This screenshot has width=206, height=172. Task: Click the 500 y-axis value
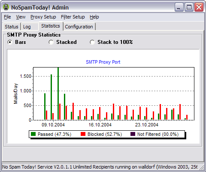(x=27, y=105)
